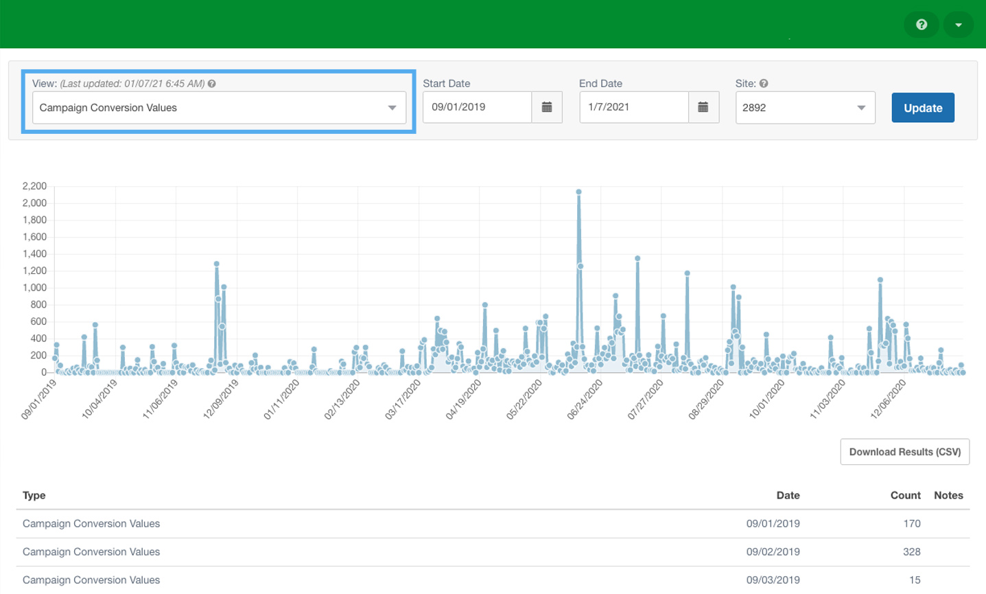This screenshot has height=594, width=986.
Task: Open the Start Date calendar picker
Action: pyautogui.click(x=547, y=107)
